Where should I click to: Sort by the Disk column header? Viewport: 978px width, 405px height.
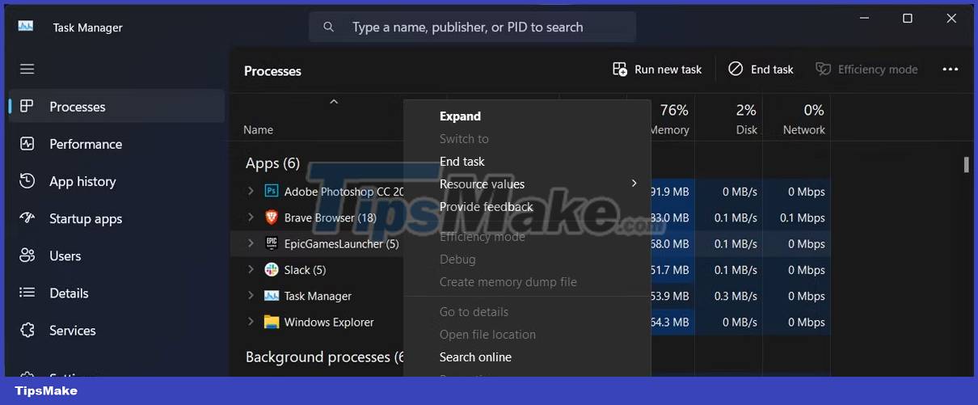point(729,119)
